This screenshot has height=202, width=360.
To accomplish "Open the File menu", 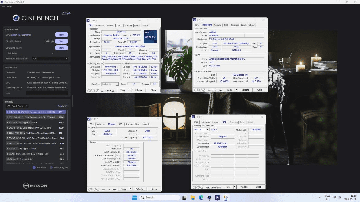I will (3, 6).
